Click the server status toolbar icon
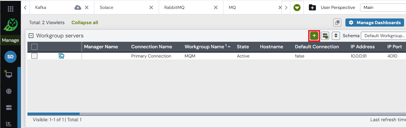Screen dimensions: 406x128 (325, 36)
